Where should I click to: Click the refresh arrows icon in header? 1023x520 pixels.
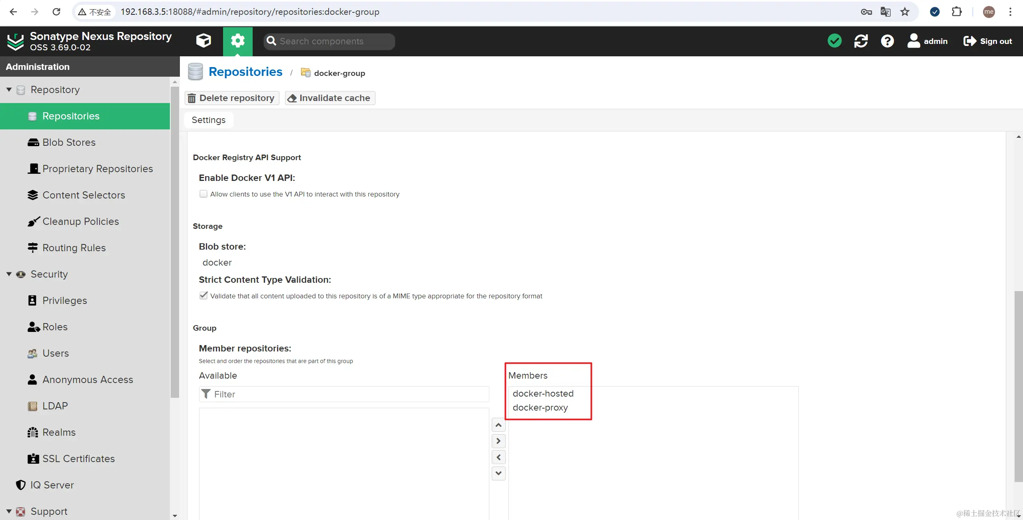(x=861, y=41)
